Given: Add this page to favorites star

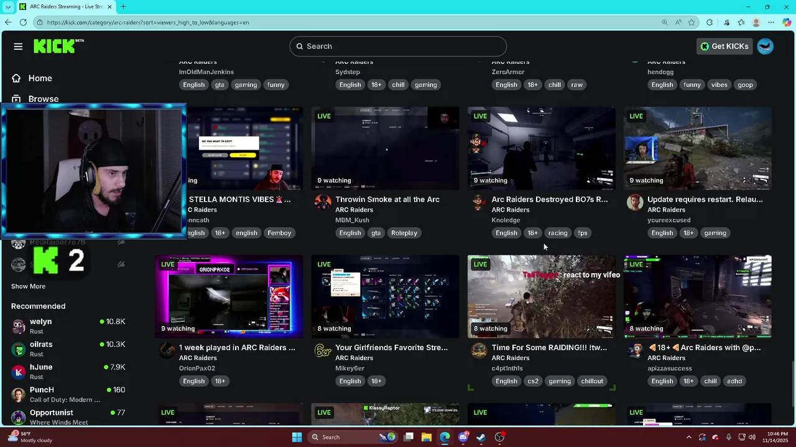Looking at the screenshot, I should pos(692,22).
